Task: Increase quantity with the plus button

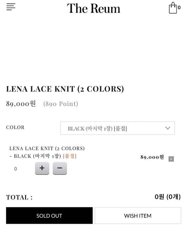Action: tap(42, 168)
